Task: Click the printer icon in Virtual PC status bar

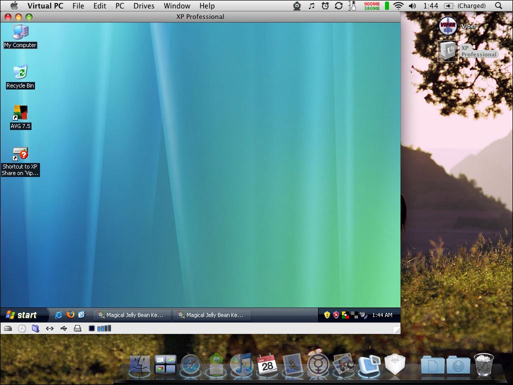Action: tap(77, 328)
